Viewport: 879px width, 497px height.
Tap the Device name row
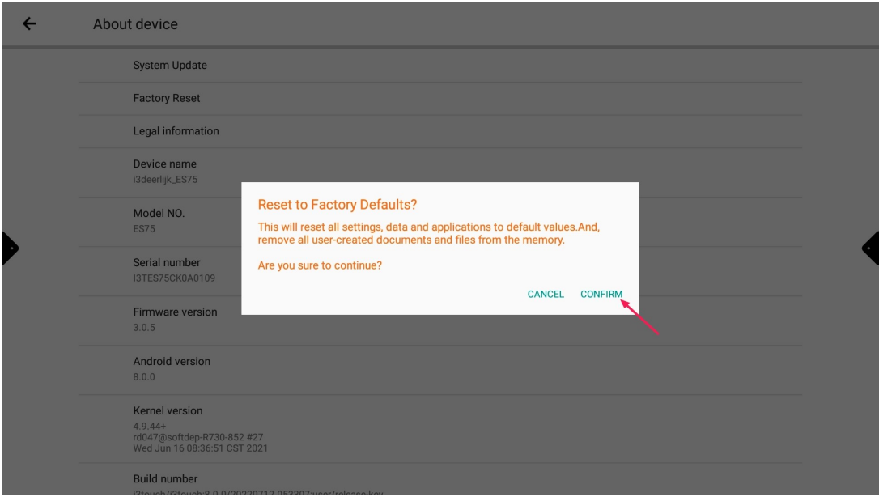(x=165, y=171)
